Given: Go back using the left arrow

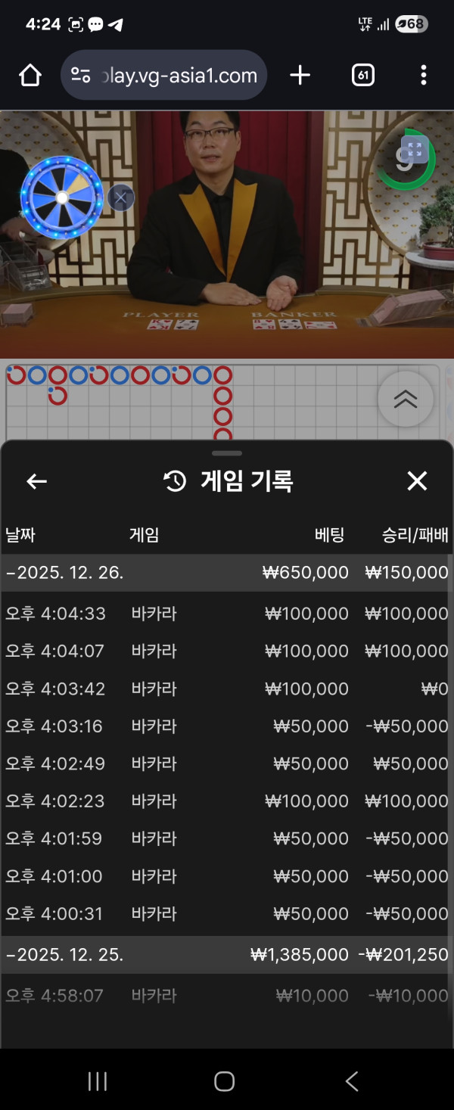Looking at the screenshot, I should [36, 481].
